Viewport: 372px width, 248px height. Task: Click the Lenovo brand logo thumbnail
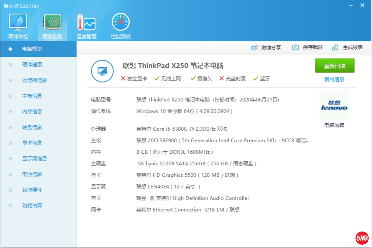click(x=334, y=105)
